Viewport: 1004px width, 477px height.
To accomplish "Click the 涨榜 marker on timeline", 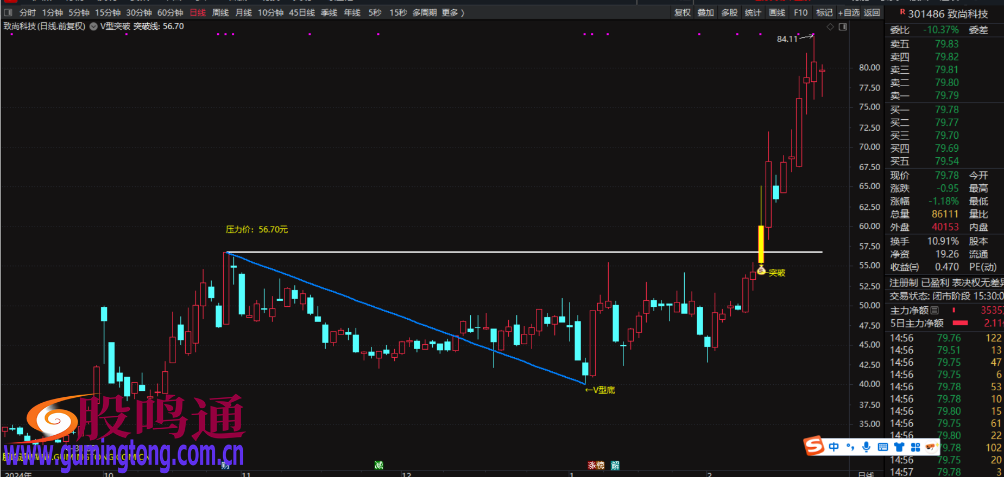I will pyautogui.click(x=596, y=465).
